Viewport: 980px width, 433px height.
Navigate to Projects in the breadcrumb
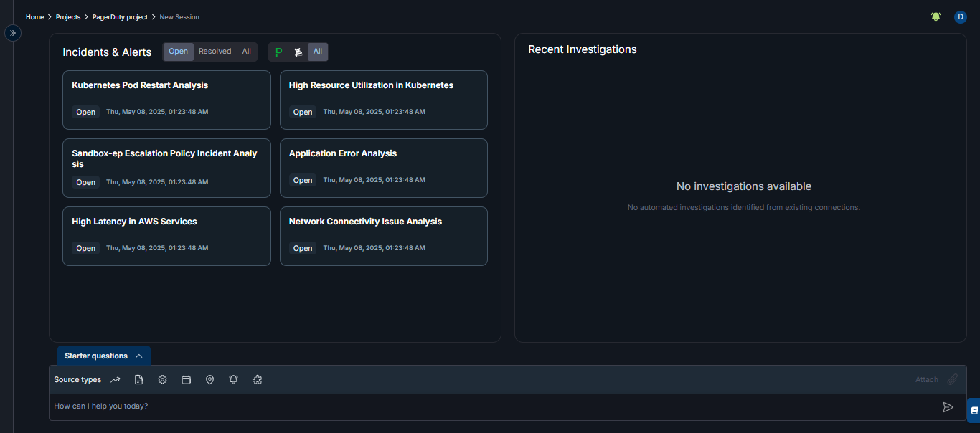[68, 16]
